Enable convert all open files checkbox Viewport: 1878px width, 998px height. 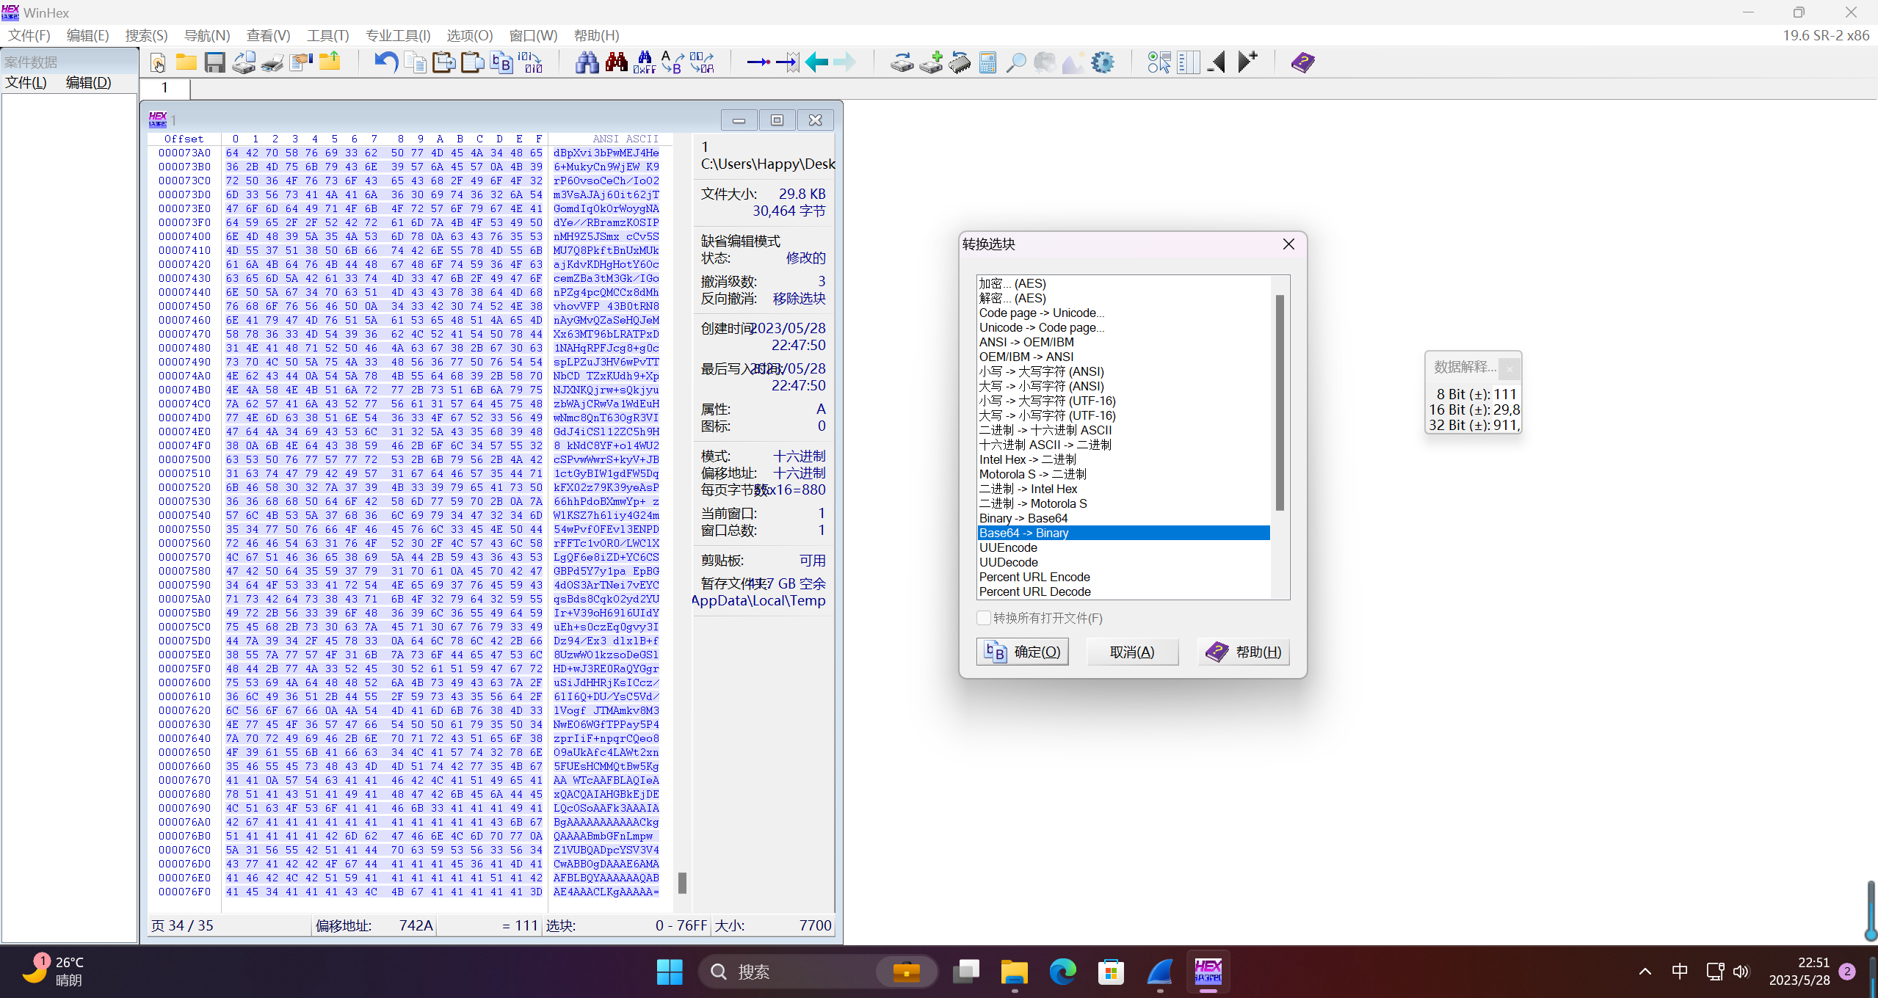tap(984, 618)
